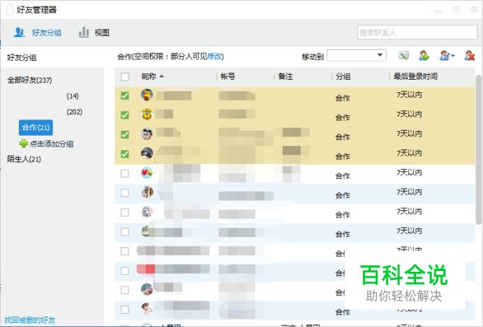Open the 找回被删的好友 link
This screenshot has width=483, height=327.
[30, 320]
